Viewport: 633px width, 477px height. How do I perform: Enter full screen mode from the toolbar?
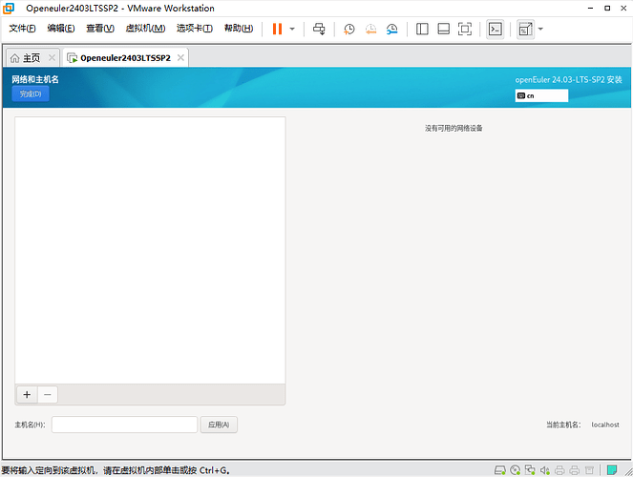(465, 29)
